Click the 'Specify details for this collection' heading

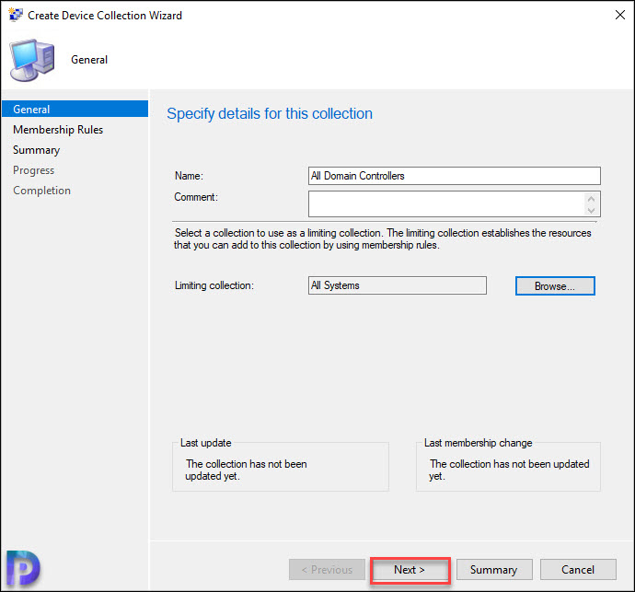(x=270, y=114)
